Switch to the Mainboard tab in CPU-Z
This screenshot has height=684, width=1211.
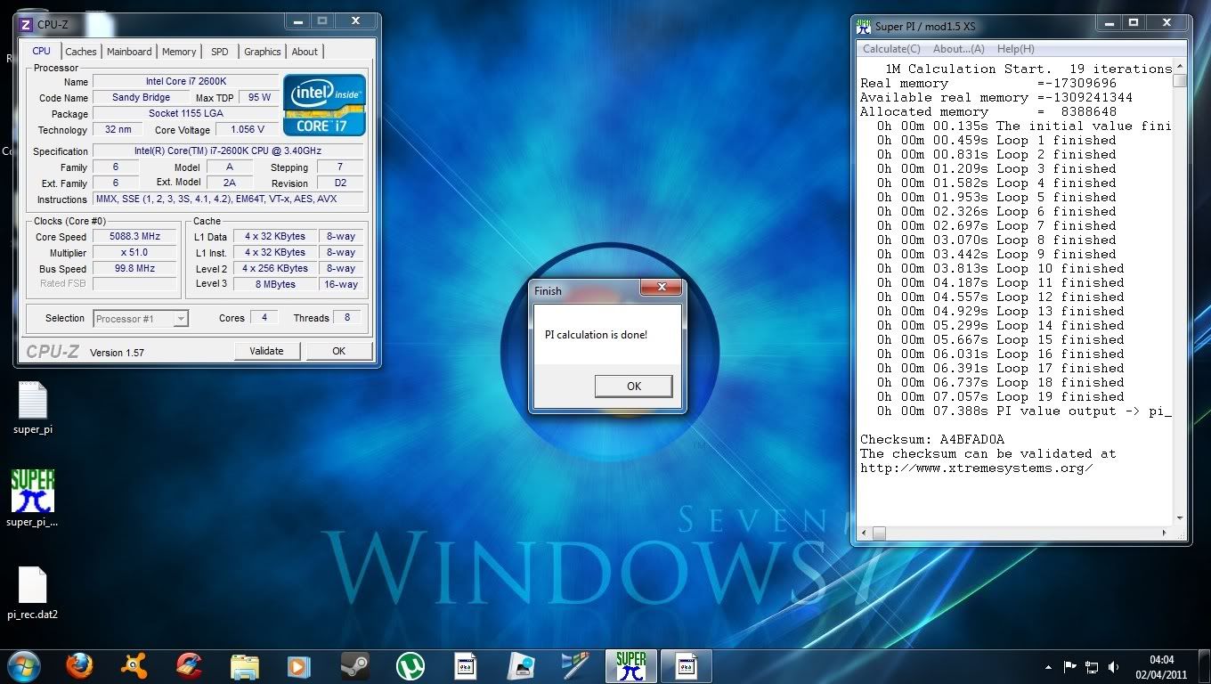[x=129, y=52]
